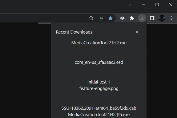Open the profile avatar menu

[162, 18]
